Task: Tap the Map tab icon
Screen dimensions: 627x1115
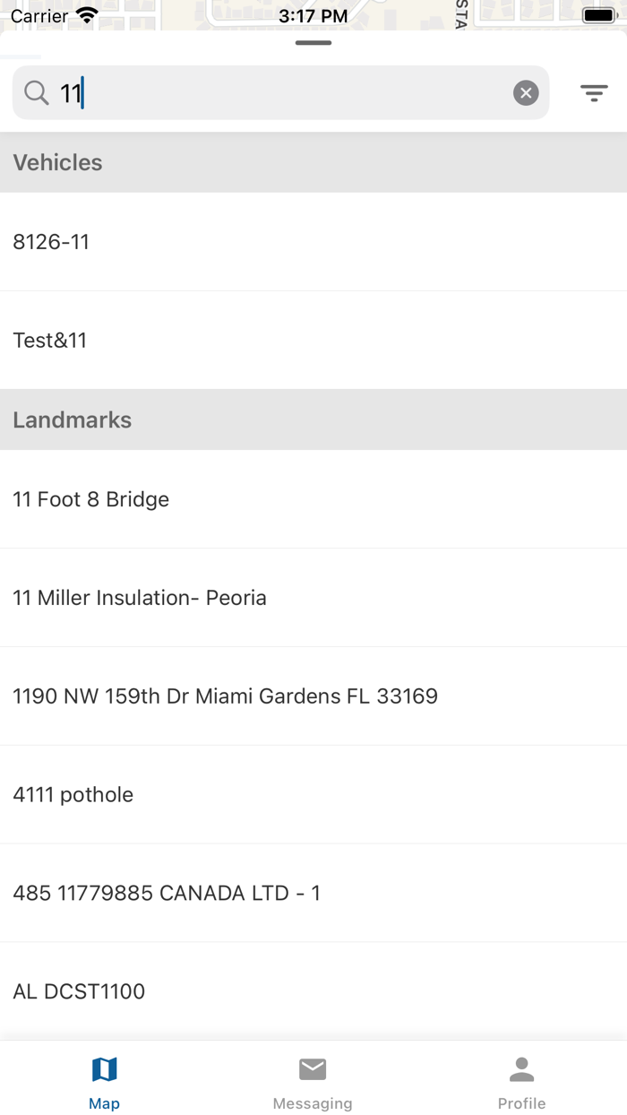Action: click(x=105, y=1069)
